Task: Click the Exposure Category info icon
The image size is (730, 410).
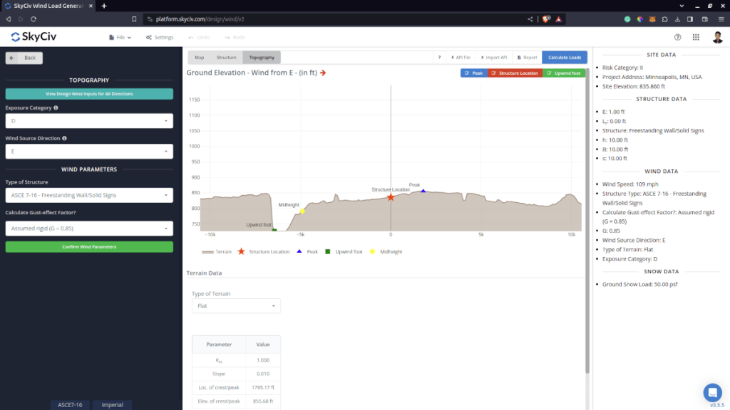Action: (56, 108)
